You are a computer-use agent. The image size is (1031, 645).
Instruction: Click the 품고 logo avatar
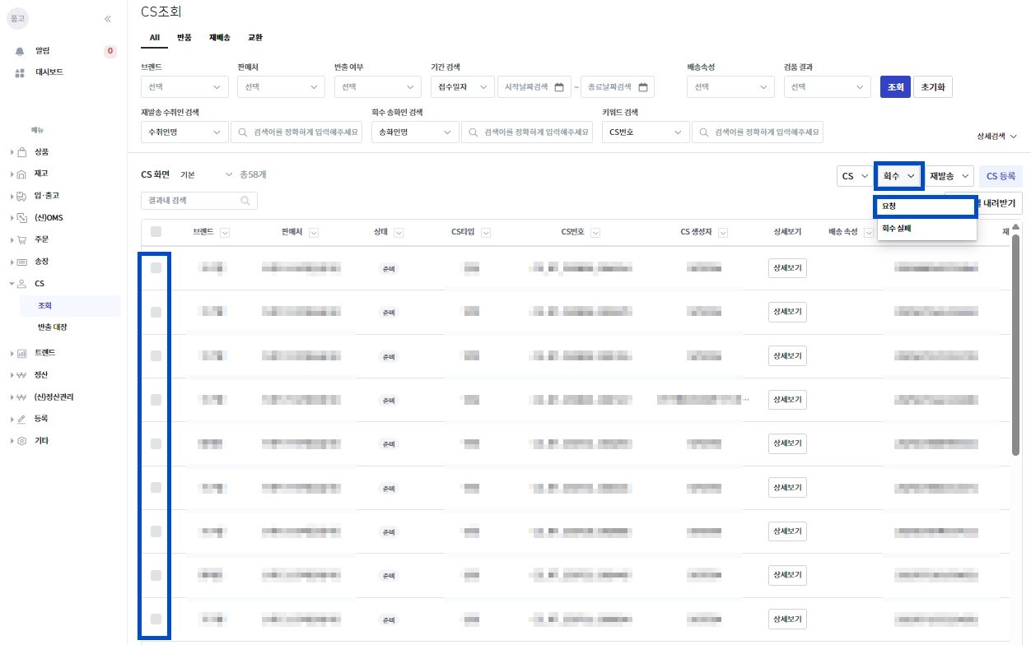17,18
